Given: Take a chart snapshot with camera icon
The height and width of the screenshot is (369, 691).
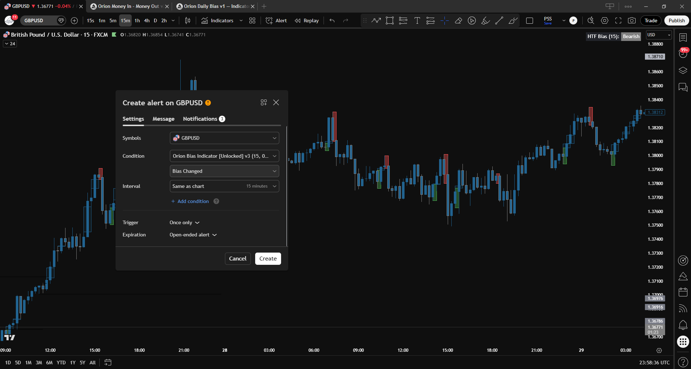Looking at the screenshot, I should pos(632,20).
